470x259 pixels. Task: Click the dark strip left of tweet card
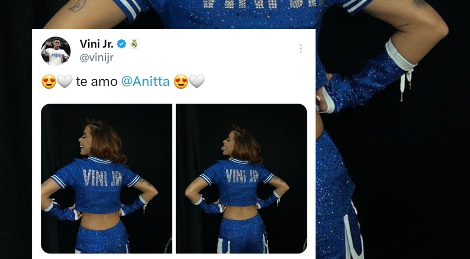(16, 146)
